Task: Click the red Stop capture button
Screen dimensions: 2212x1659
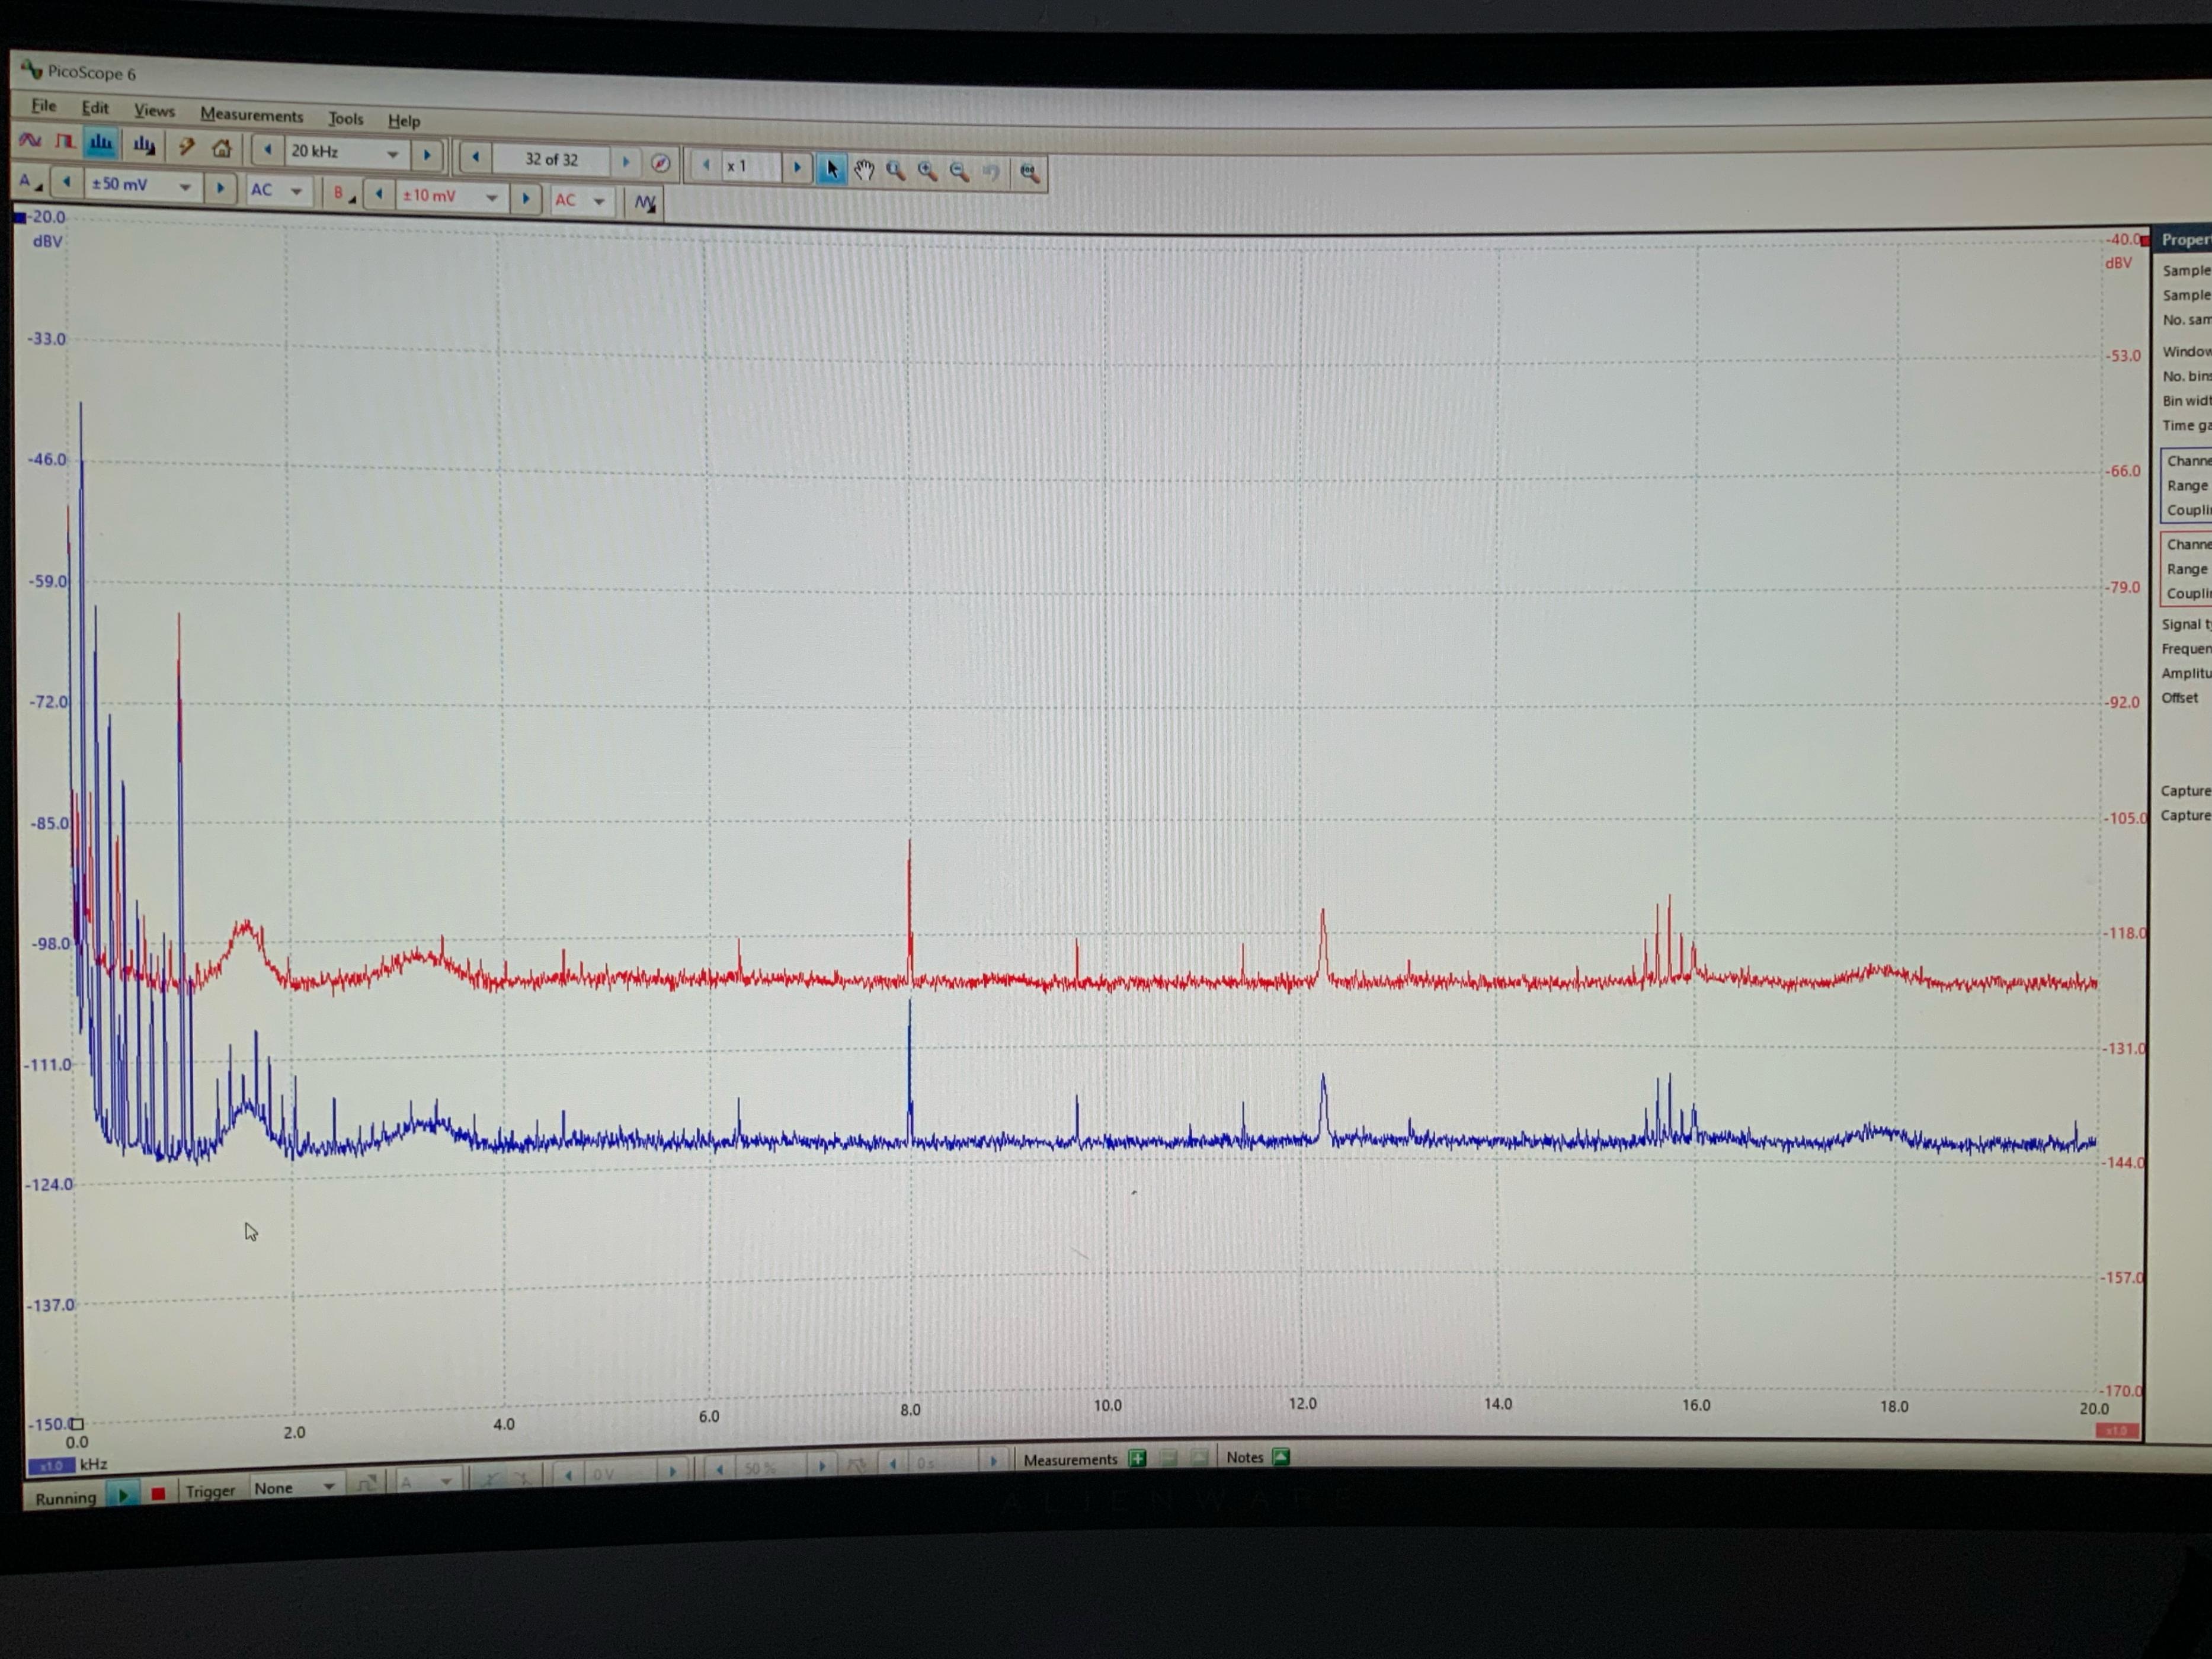Action: point(158,1494)
